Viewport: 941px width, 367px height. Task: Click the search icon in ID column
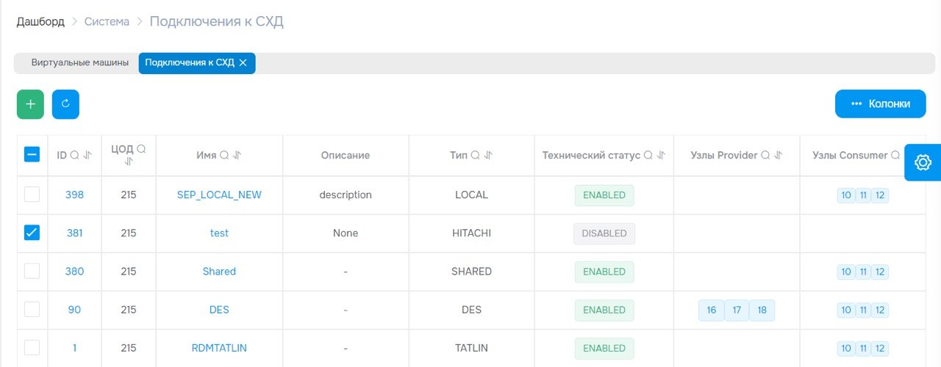pyautogui.click(x=74, y=155)
